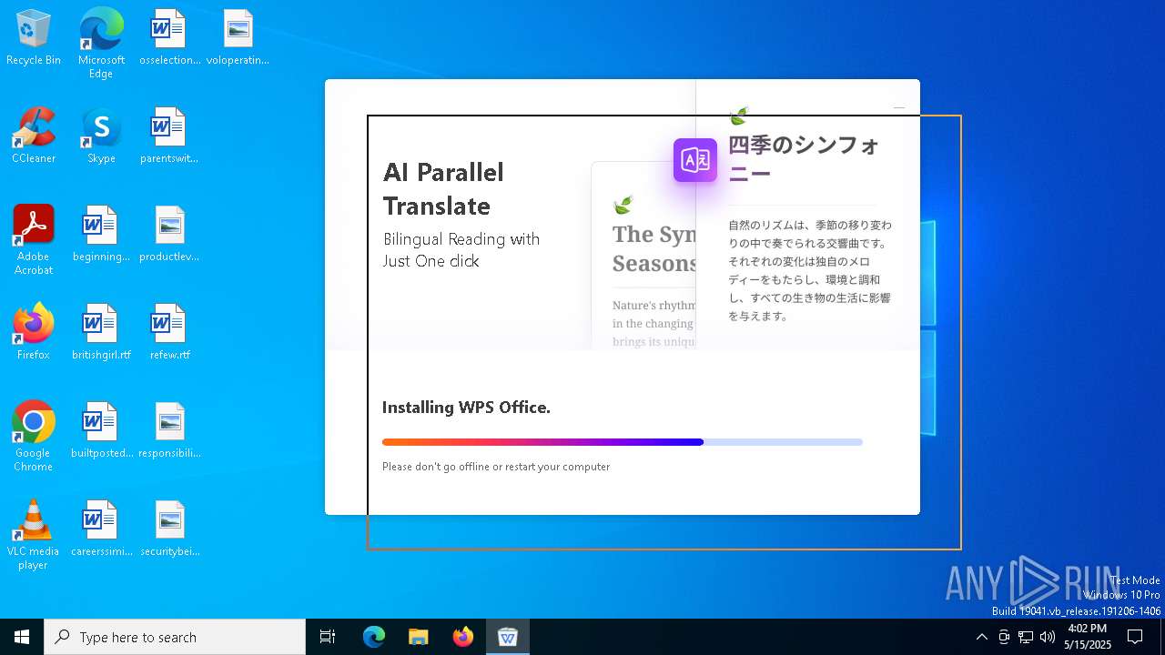The height and width of the screenshot is (655, 1165).
Task: Select the voloperatin image file icon
Action: tap(238, 38)
